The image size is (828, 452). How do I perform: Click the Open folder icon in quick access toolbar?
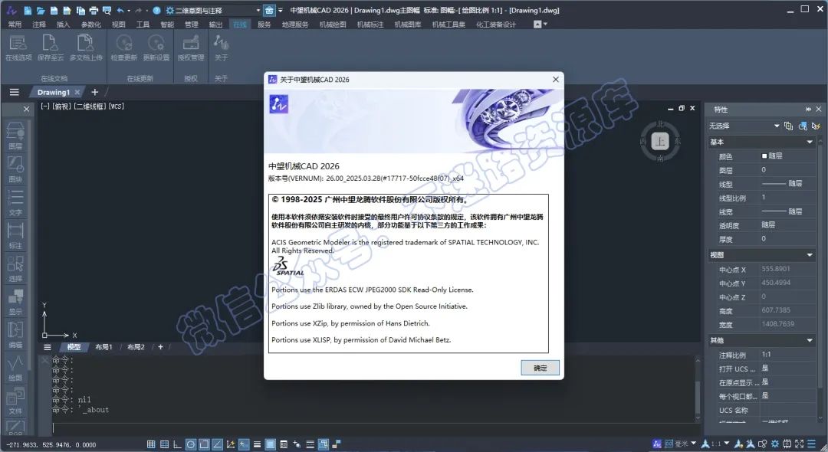click(x=41, y=10)
